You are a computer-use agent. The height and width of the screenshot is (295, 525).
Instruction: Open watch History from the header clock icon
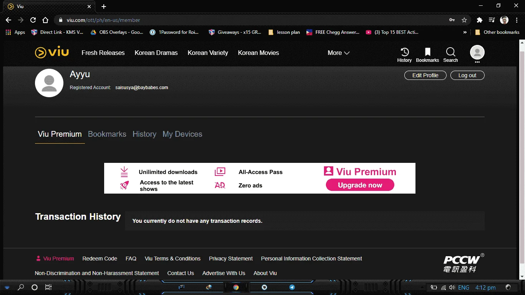pos(404,55)
